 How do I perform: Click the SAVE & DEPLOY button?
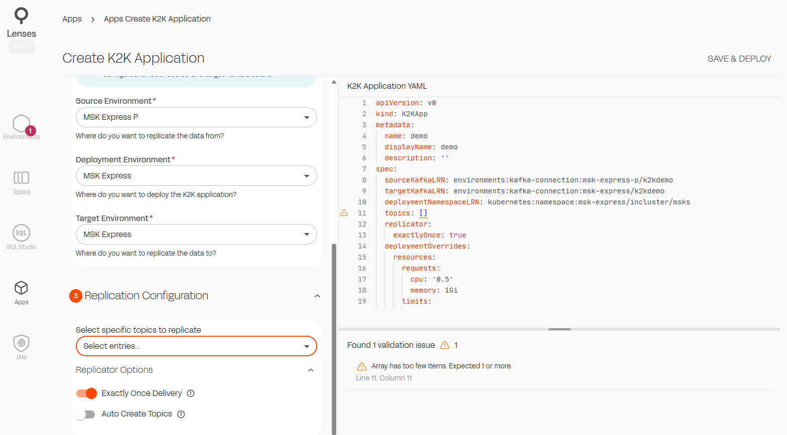739,59
